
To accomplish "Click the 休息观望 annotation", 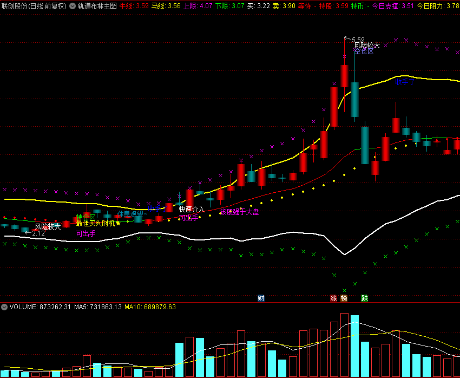I will coord(132,214).
